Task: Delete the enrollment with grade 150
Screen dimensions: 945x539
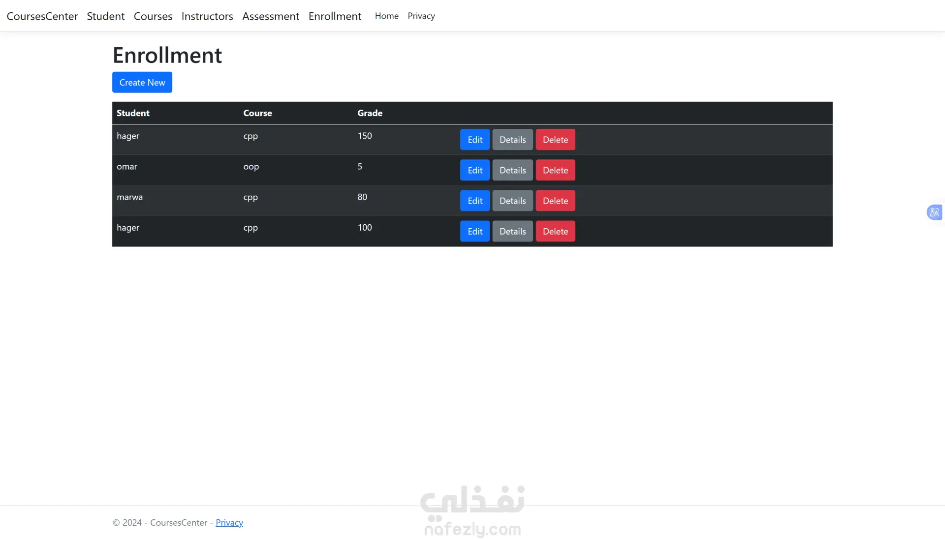Action: tap(555, 140)
